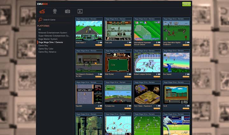Open the screenshots camera icon

point(67,11)
